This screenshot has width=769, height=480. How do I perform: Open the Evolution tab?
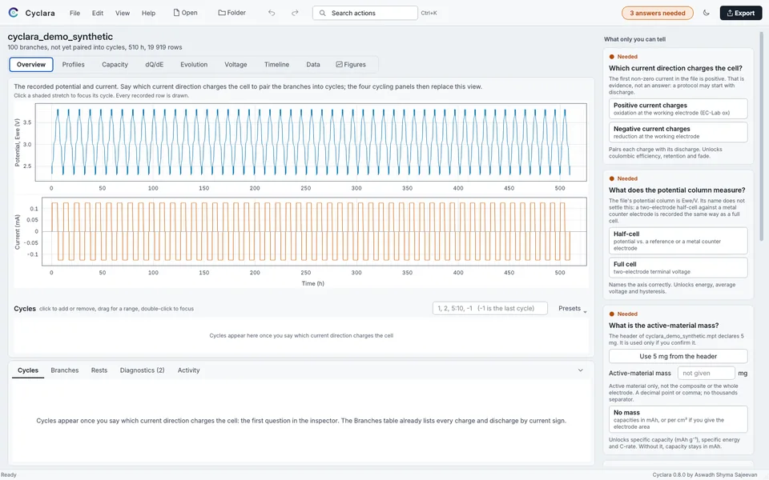click(x=194, y=65)
